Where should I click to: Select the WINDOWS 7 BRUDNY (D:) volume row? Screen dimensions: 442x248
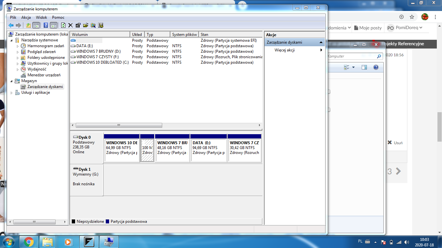click(166, 51)
